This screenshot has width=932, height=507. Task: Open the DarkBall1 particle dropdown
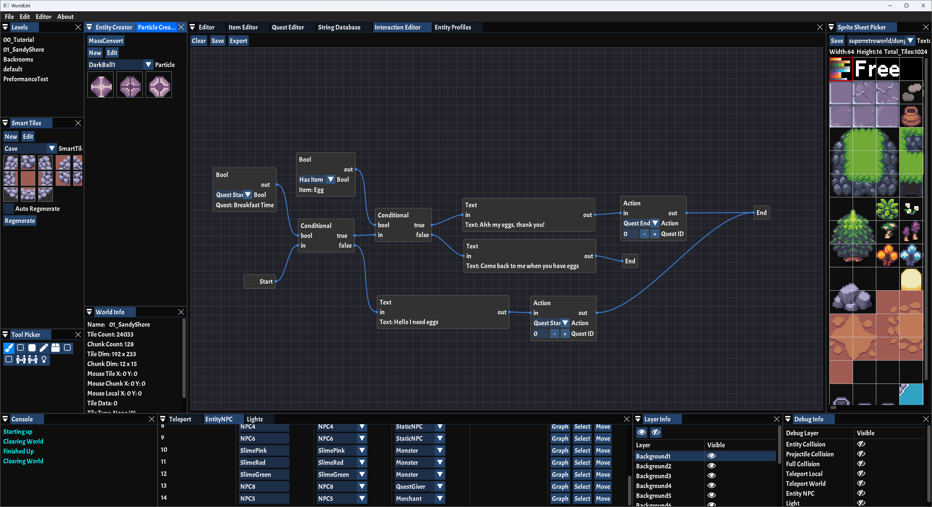pyautogui.click(x=120, y=65)
